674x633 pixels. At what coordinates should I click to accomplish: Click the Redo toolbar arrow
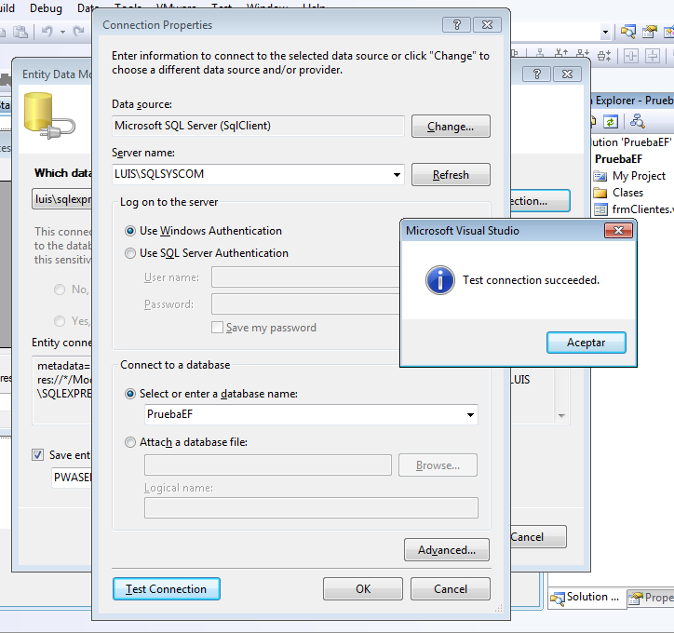click(x=78, y=32)
